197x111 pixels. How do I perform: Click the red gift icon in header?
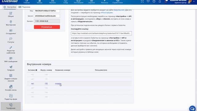pyautogui.click(x=166, y=1)
